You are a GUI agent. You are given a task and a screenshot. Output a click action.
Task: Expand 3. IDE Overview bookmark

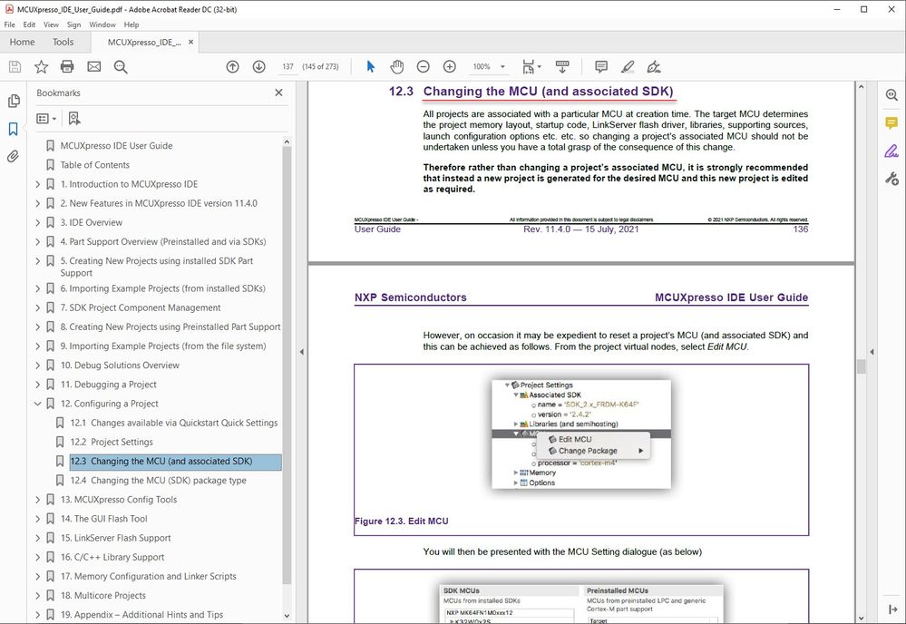37,222
